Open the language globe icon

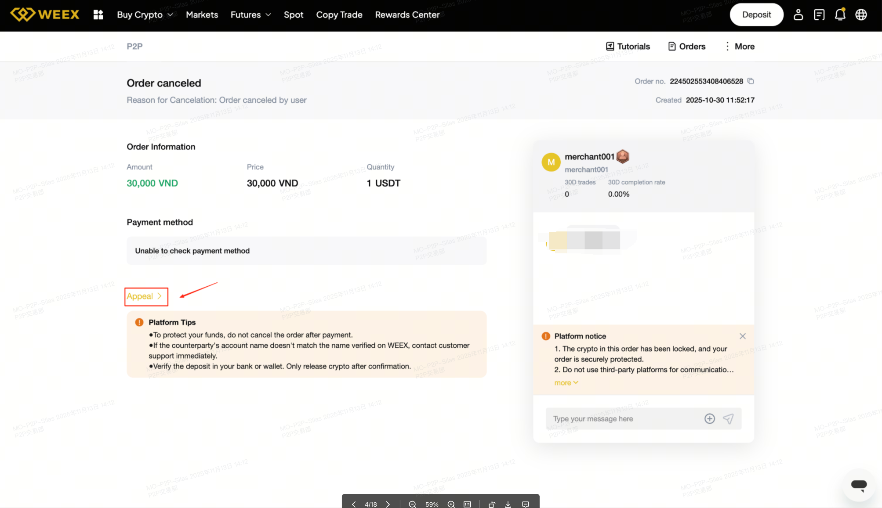(861, 14)
